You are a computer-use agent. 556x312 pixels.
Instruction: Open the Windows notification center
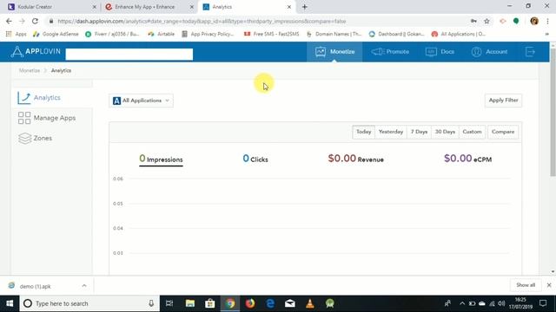tap(543, 303)
